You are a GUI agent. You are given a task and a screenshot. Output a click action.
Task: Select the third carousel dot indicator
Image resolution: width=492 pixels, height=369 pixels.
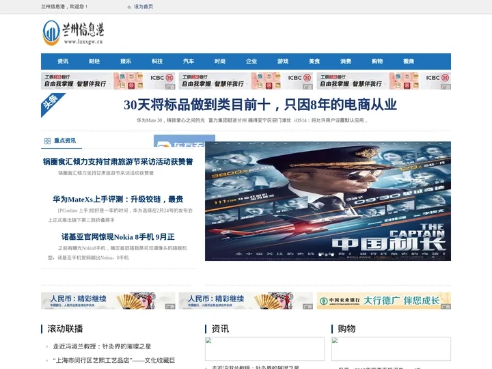pyautogui.click(x=333, y=255)
